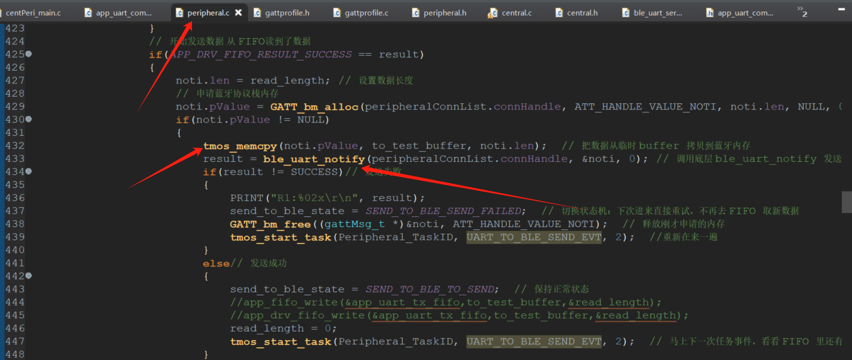The height and width of the screenshot is (360, 852).
Task: Click line number 440 in gutter
Action: (15, 250)
